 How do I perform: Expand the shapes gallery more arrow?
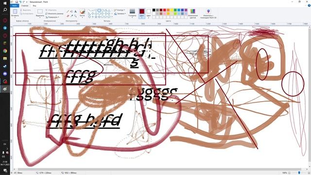[x=112, y=17]
